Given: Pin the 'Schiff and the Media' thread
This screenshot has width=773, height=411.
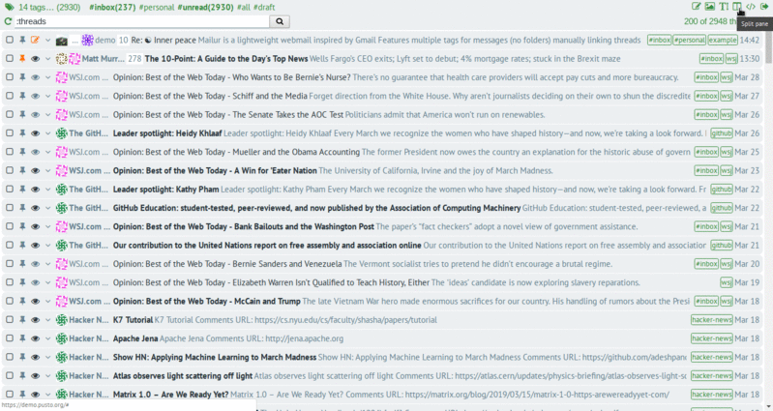Looking at the screenshot, I should coord(22,96).
